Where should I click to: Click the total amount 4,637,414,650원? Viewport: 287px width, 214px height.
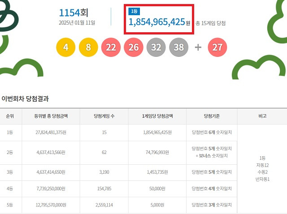coord(51,172)
